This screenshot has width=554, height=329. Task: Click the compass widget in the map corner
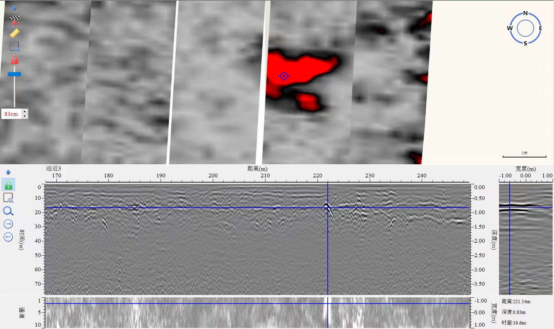[x=525, y=29]
